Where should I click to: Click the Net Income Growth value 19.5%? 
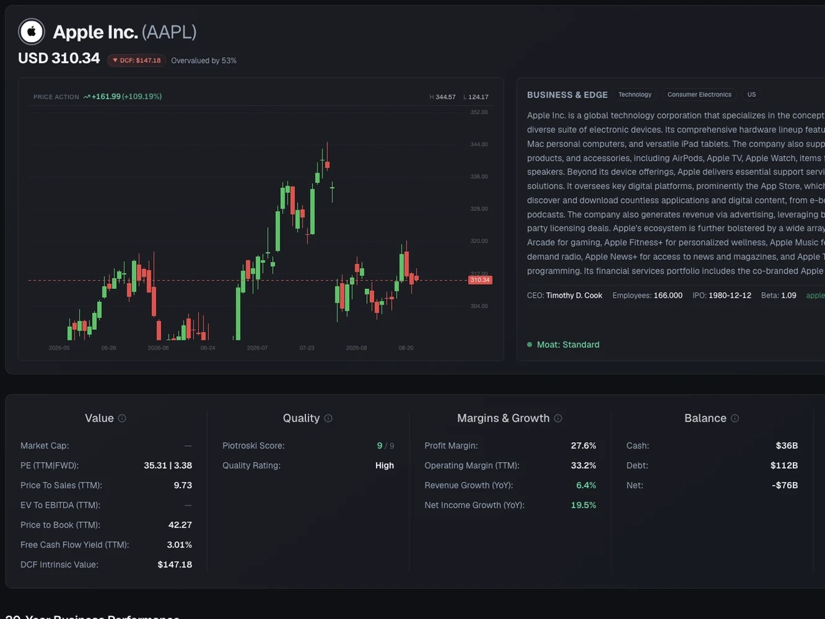tap(584, 505)
